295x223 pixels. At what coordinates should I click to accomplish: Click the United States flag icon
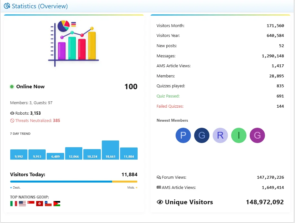22,203
